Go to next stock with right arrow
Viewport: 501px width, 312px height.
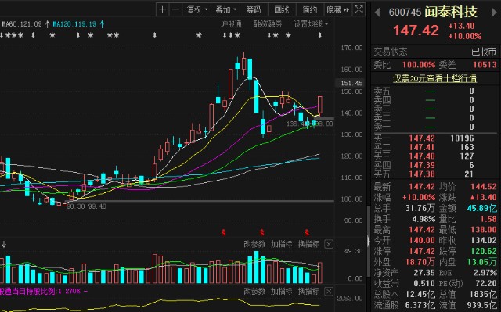(494, 13)
